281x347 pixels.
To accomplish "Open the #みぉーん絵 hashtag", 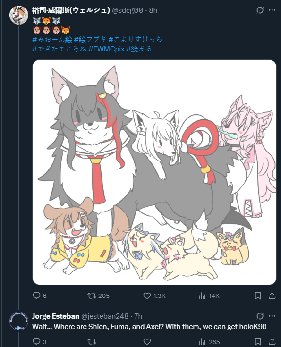I will tap(52, 39).
